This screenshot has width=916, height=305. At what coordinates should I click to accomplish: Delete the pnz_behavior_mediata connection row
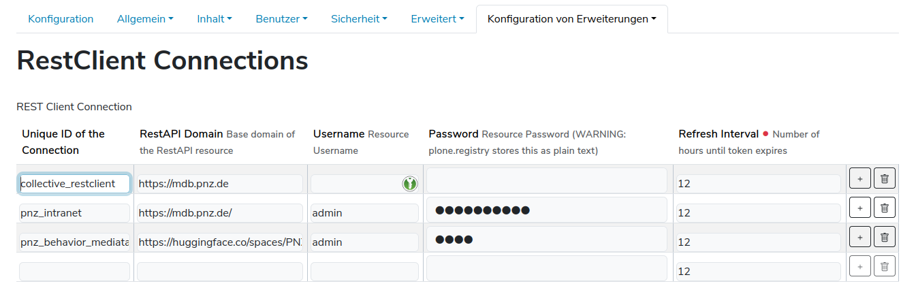click(x=885, y=237)
